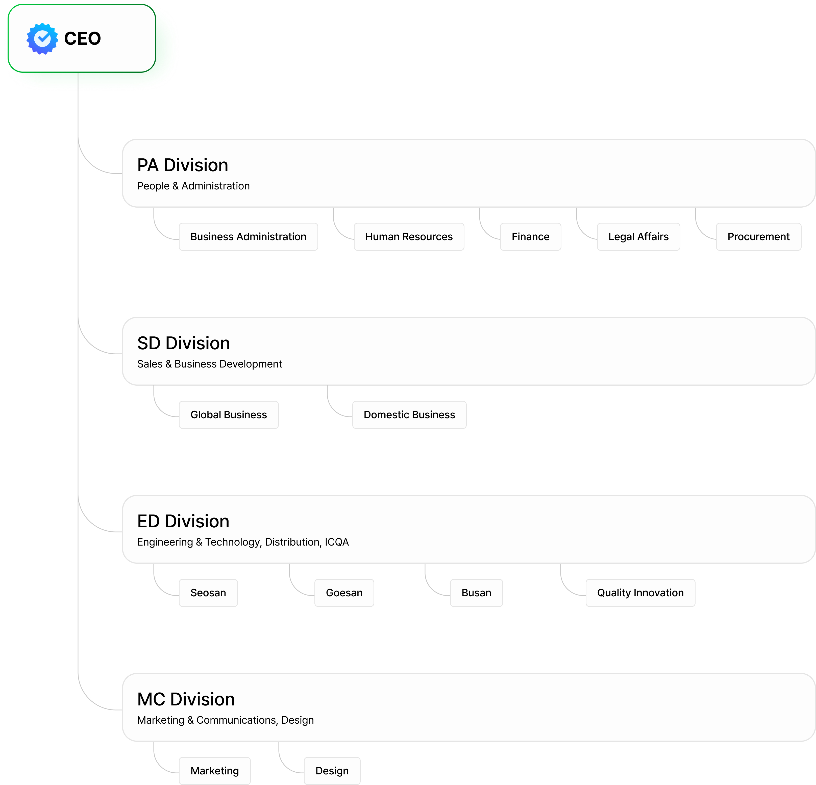Select the Seosan site node
816x785 pixels.
click(208, 593)
